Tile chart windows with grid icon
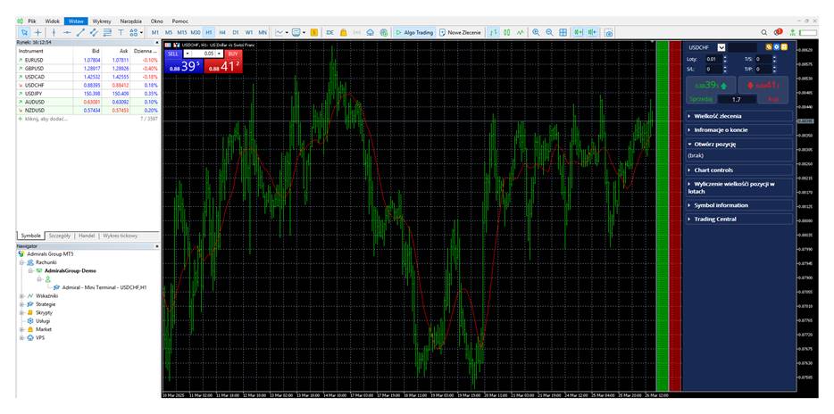The width and height of the screenshot is (834, 414). tap(563, 32)
